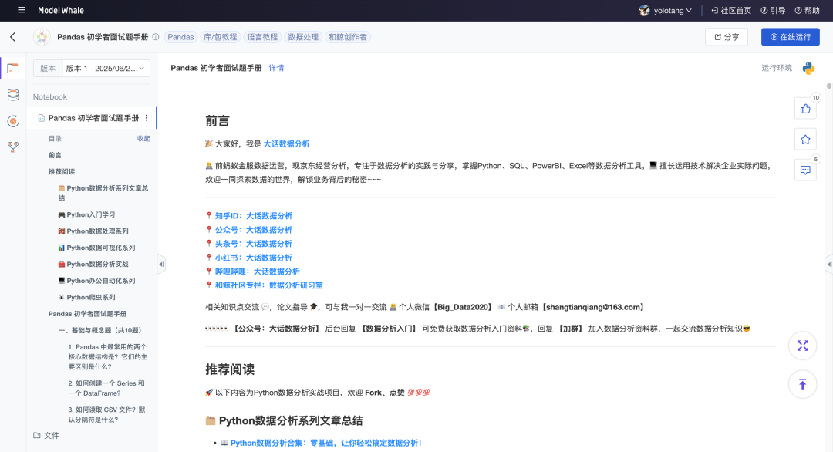
Task: Jump to Python数据分析系列文章总结 outline entry
Action: click(103, 193)
